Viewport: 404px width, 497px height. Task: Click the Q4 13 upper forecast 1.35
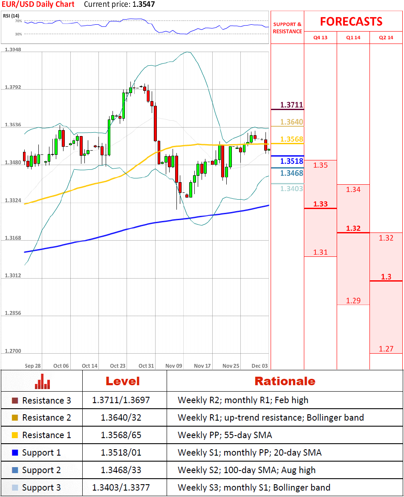click(320, 165)
